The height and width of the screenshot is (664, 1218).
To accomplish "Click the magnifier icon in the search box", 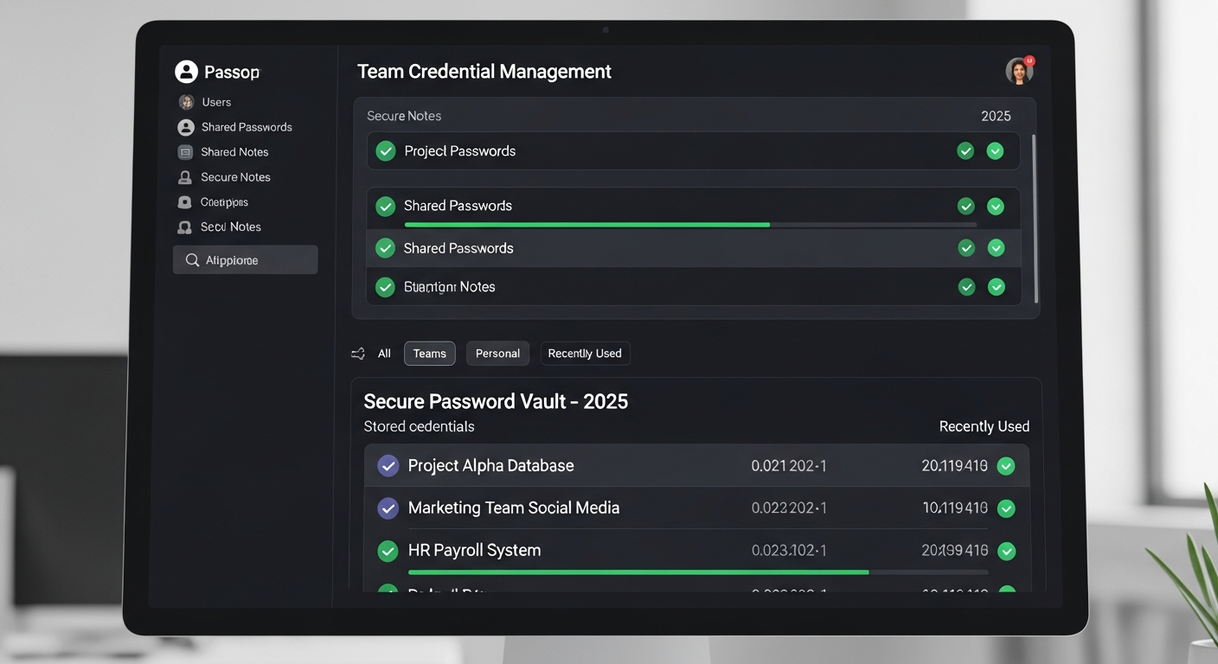I will tap(192, 260).
